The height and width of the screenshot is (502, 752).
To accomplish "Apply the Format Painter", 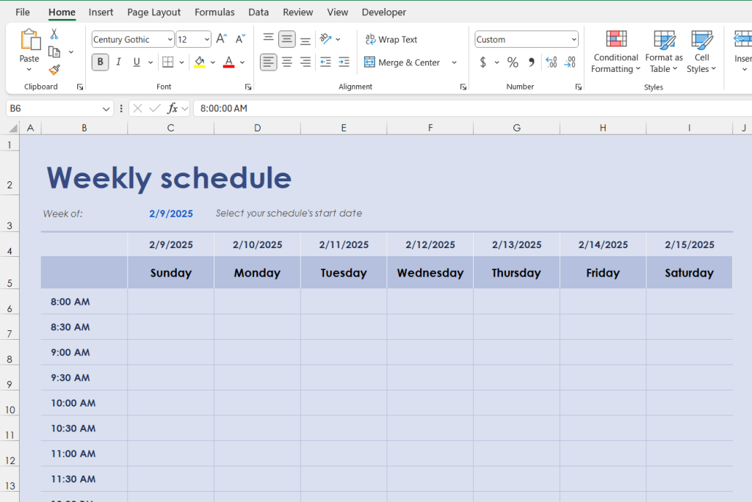I will tap(54, 70).
